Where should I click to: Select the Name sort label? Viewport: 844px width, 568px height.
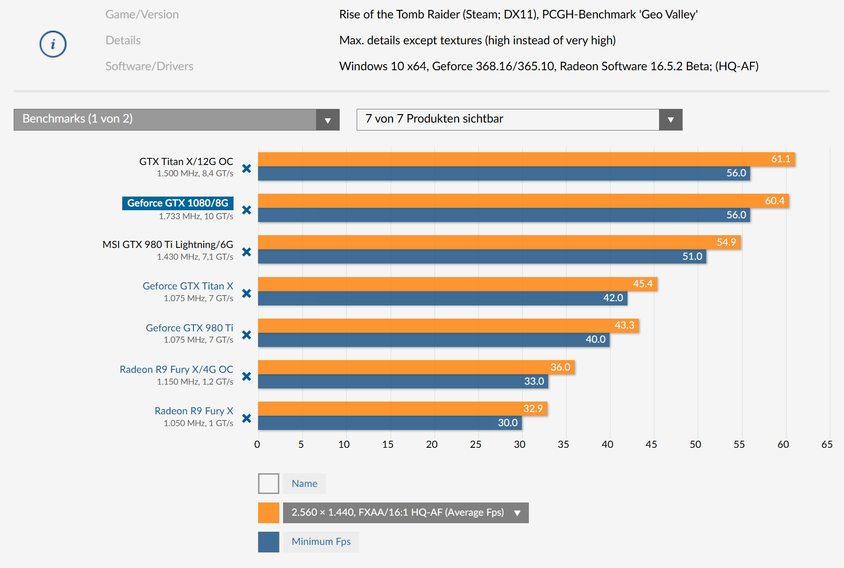click(x=304, y=484)
